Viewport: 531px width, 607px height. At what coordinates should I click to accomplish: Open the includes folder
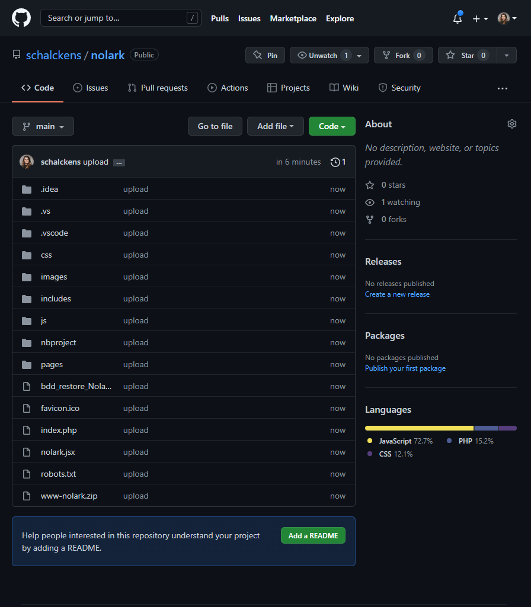pos(56,298)
